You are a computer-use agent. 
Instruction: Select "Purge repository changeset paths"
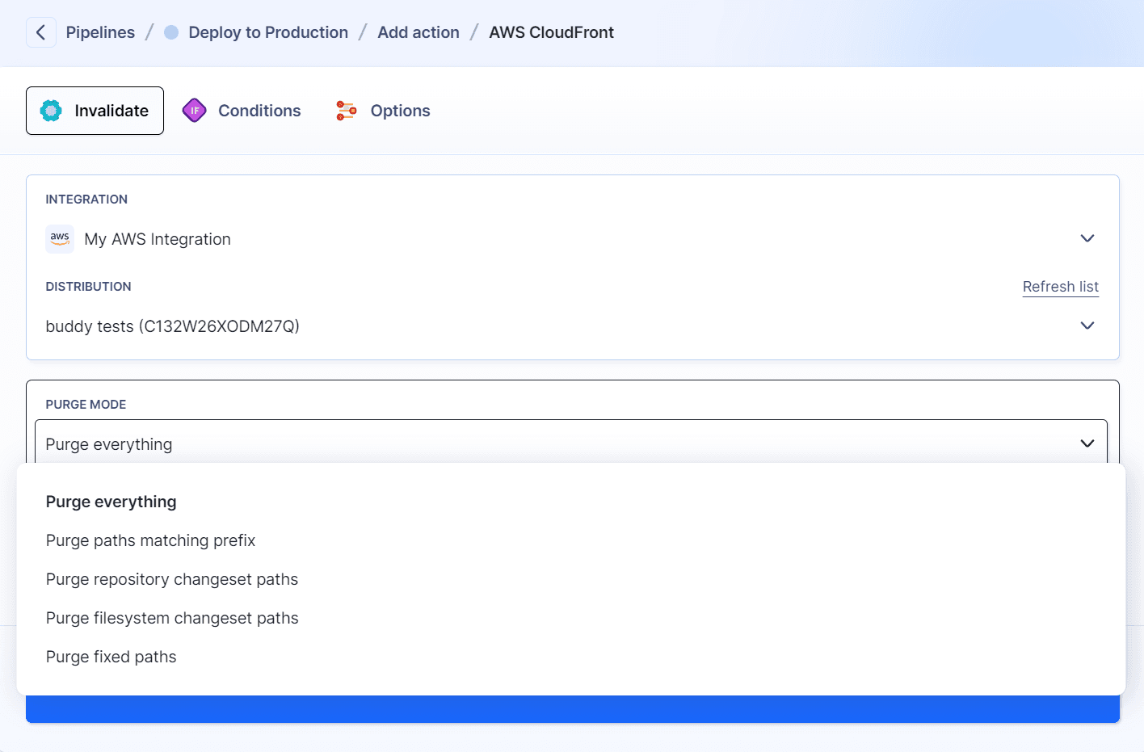point(171,579)
